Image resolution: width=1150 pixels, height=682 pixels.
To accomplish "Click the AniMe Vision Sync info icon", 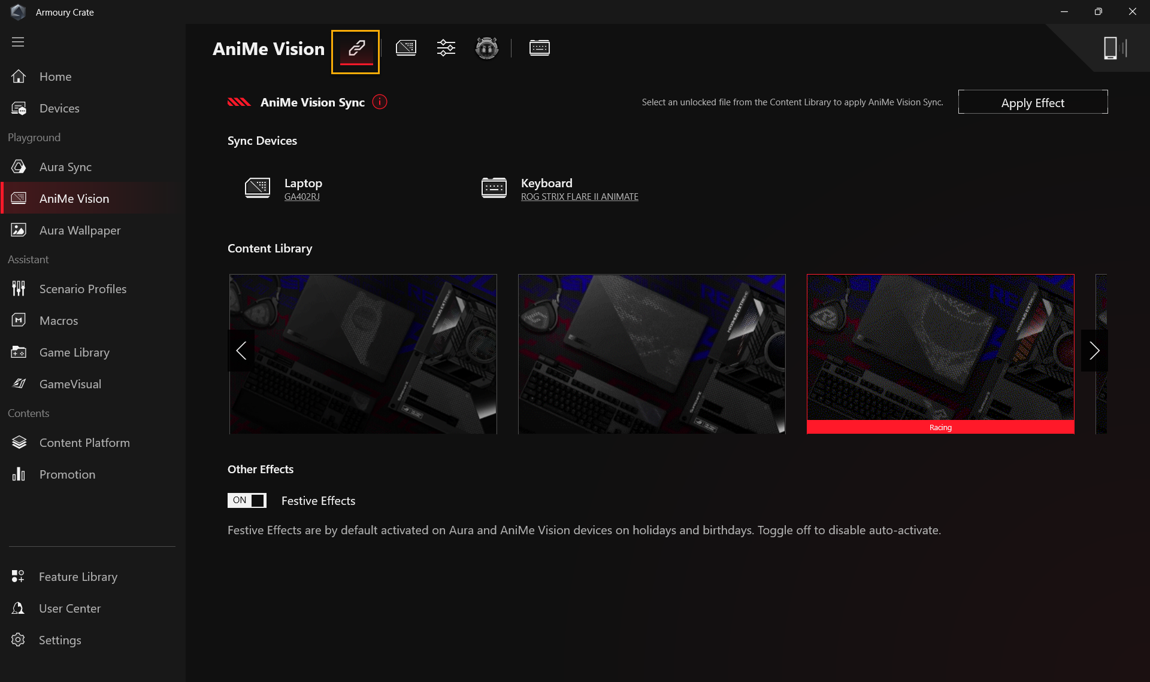I will [380, 102].
